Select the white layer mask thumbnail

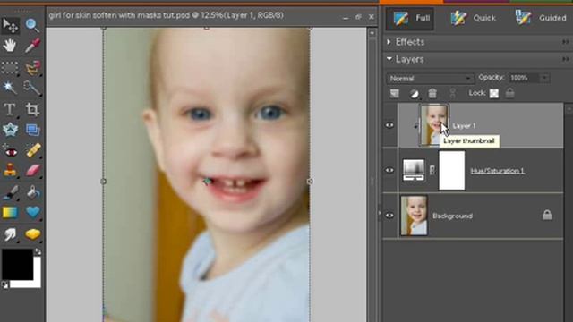[x=451, y=171]
